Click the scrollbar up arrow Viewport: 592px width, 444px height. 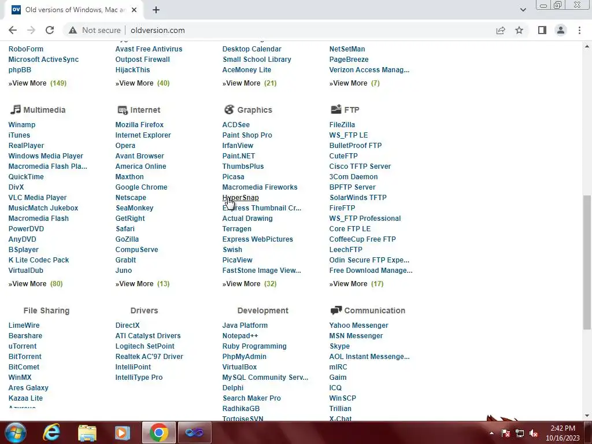[587, 46]
